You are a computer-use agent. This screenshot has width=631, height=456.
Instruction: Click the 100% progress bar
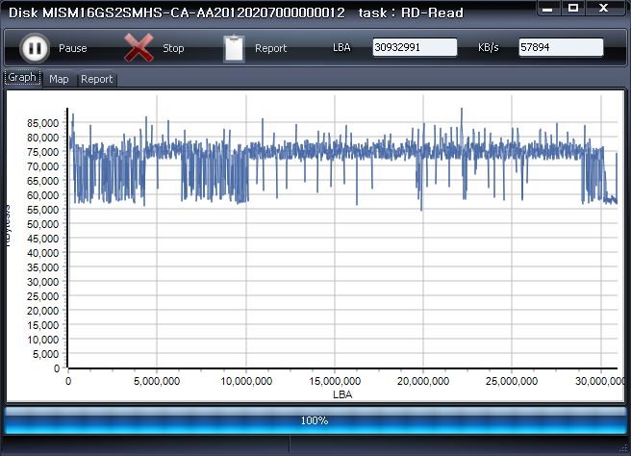pos(315,420)
